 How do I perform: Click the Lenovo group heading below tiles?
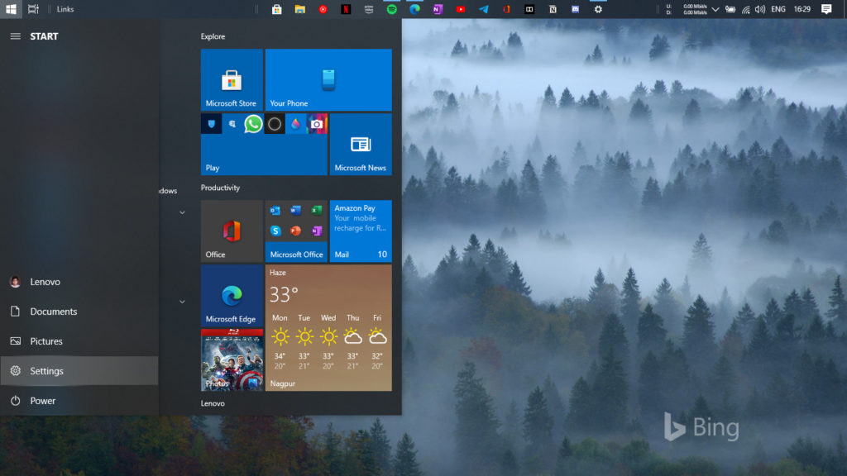[213, 403]
